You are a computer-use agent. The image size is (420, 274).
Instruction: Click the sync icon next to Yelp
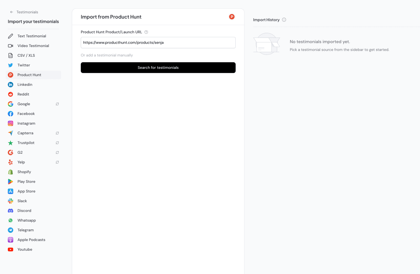57,162
